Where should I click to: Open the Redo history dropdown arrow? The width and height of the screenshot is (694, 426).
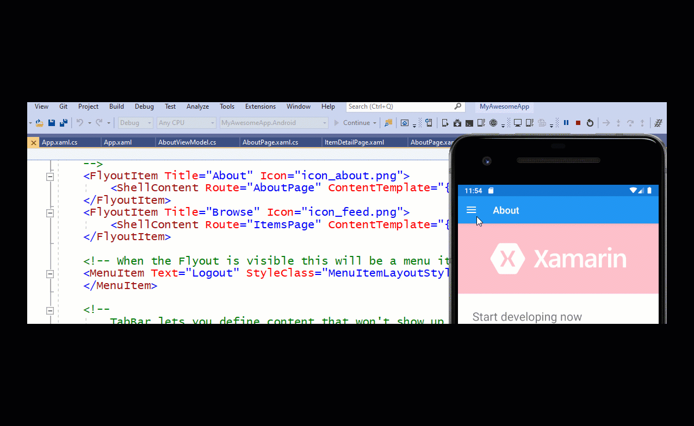tap(109, 123)
